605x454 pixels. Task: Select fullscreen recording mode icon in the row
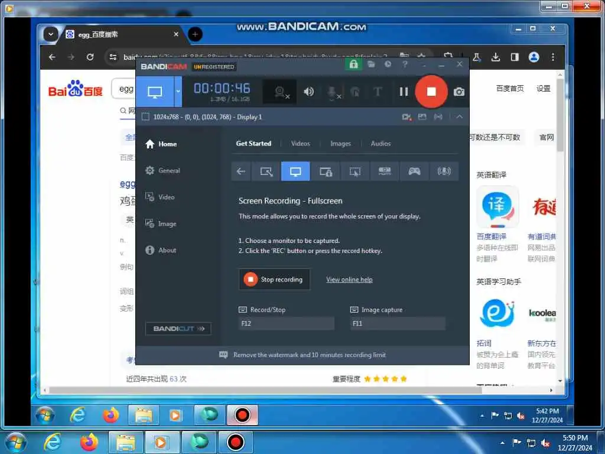point(295,171)
